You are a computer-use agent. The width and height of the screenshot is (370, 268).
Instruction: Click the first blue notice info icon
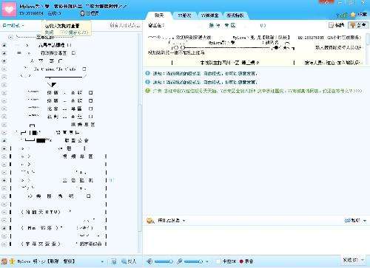click(x=147, y=73)
